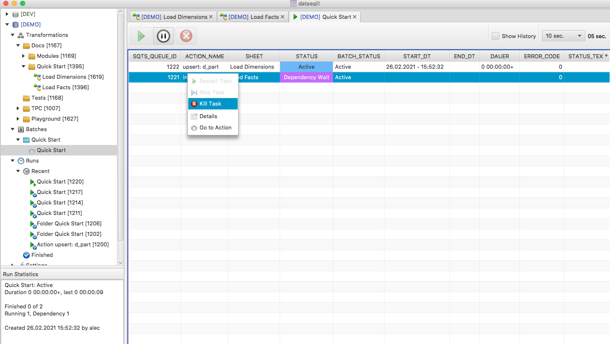
Task: Select Go to Action in context menu
Action: point(215,128)
